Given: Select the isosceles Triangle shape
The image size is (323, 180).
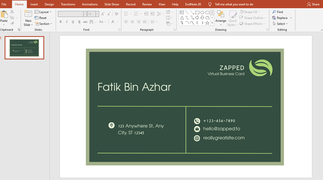Looking at the screenshot, I should click(x=182, y=18).
